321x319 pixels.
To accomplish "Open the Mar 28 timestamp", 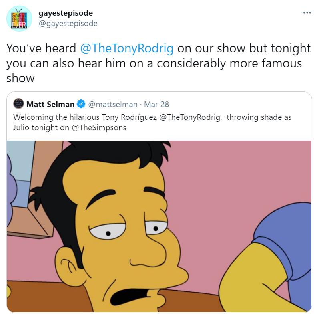I will (x=156, y=104).
